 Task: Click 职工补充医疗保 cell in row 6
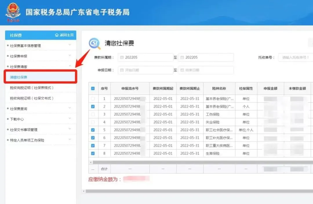click(219, 138)
